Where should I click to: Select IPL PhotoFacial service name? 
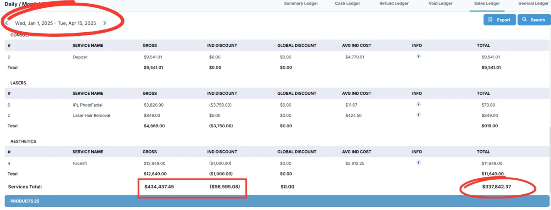pos(89,105)
